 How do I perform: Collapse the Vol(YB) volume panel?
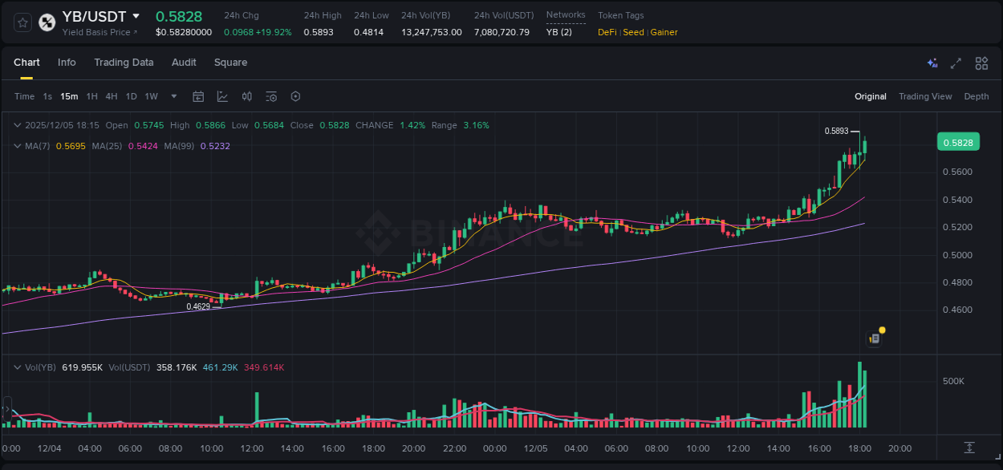tap(17, 366)
